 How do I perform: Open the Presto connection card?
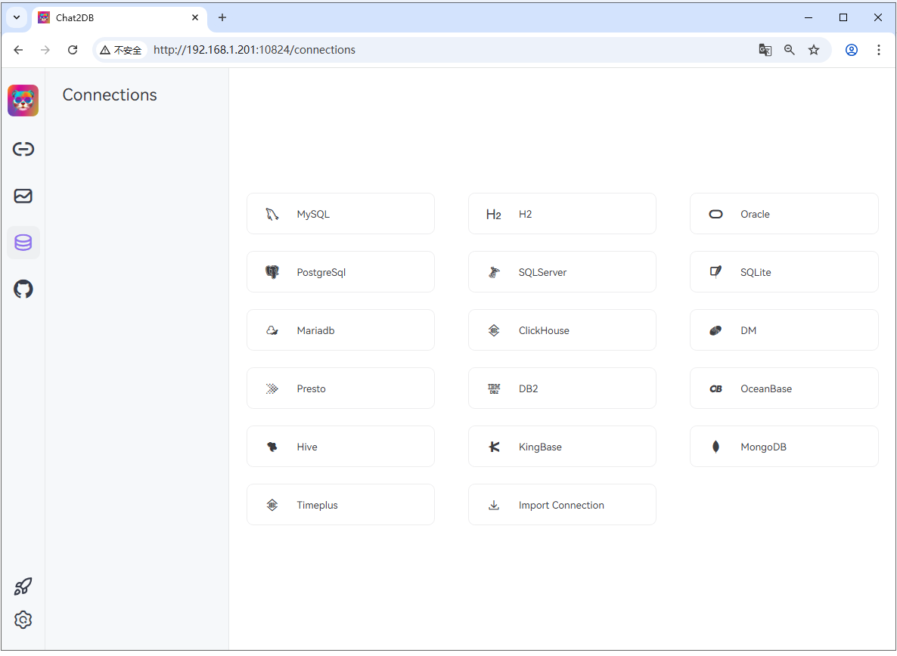pos(340,388)
